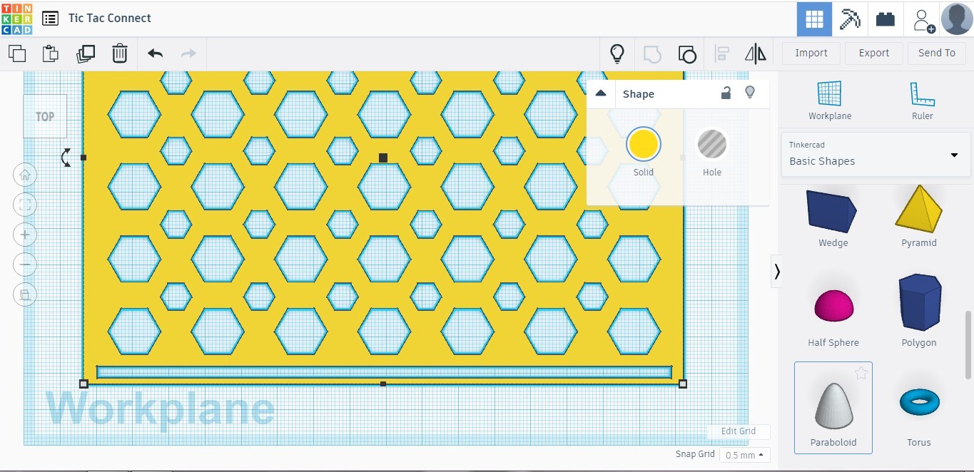Click the rotation handle arrow

click(66, 158)
